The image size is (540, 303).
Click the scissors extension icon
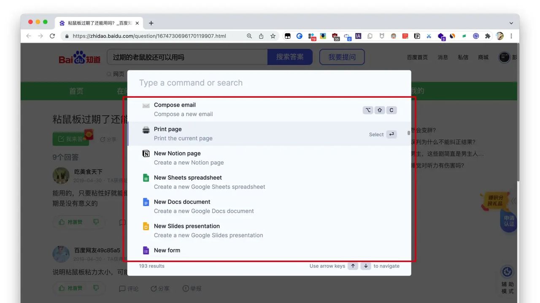click(x=429, y=36)
